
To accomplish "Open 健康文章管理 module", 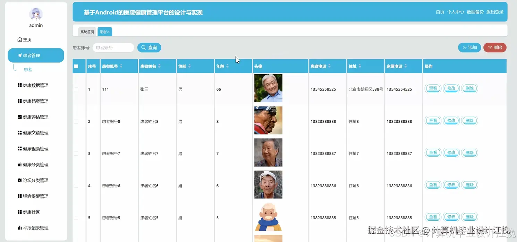I will 36,132.
